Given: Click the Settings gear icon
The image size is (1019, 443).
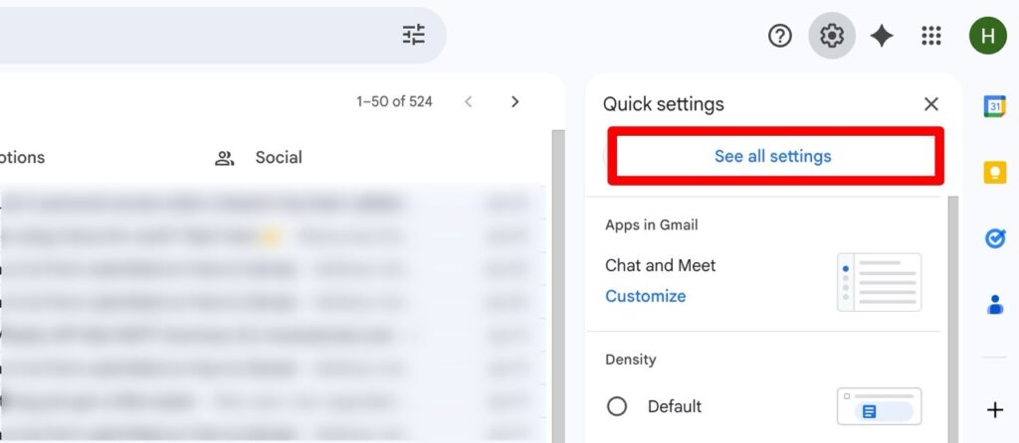Looking at the screenshot, I should [x=832, y=36].
